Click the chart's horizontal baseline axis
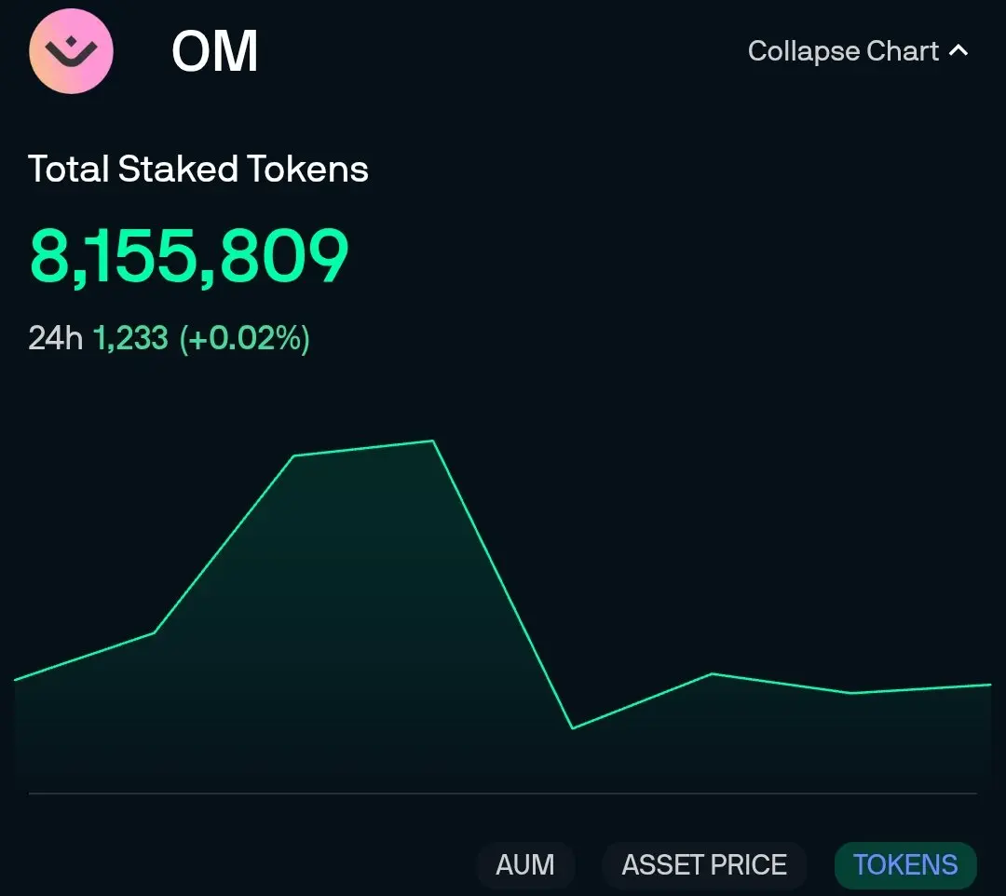This screenshot has height=896, width=1006. (502, 794)
